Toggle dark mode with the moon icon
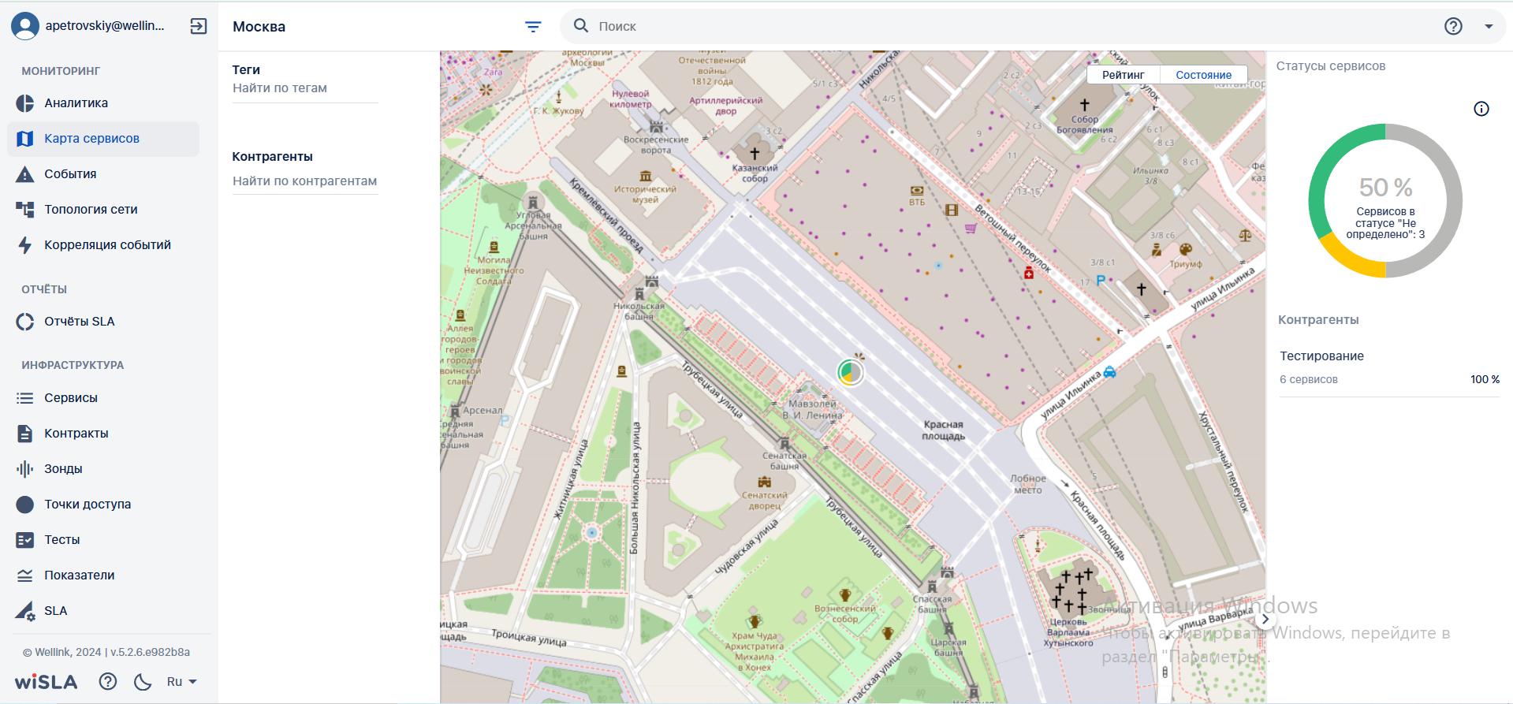1513x704 pixels. pos(143,681)
